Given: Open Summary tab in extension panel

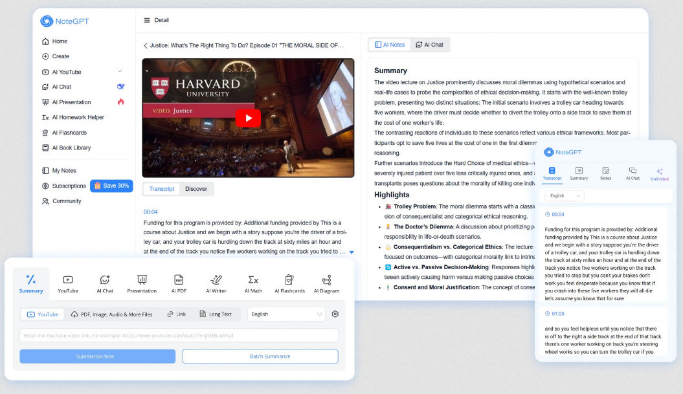Looking at the screenshot, I should coord(579,173).
